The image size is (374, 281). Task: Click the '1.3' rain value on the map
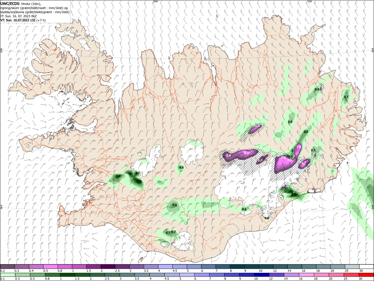(x=139, y=181)
